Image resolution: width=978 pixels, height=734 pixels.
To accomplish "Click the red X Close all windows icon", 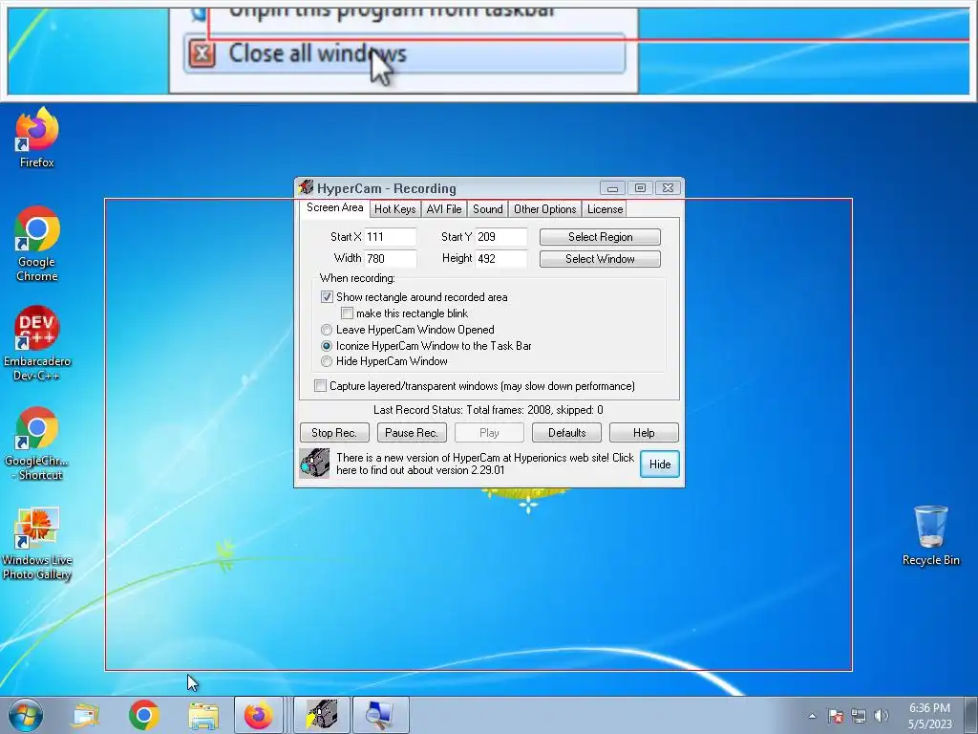I will (x=202, y=54).
